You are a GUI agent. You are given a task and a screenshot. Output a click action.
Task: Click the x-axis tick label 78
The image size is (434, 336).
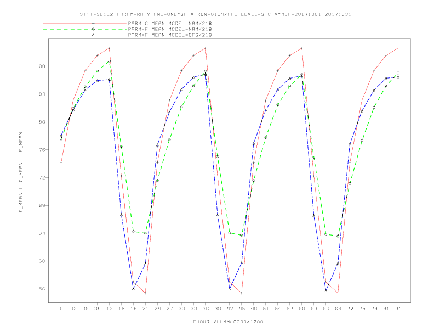[374, 309]
